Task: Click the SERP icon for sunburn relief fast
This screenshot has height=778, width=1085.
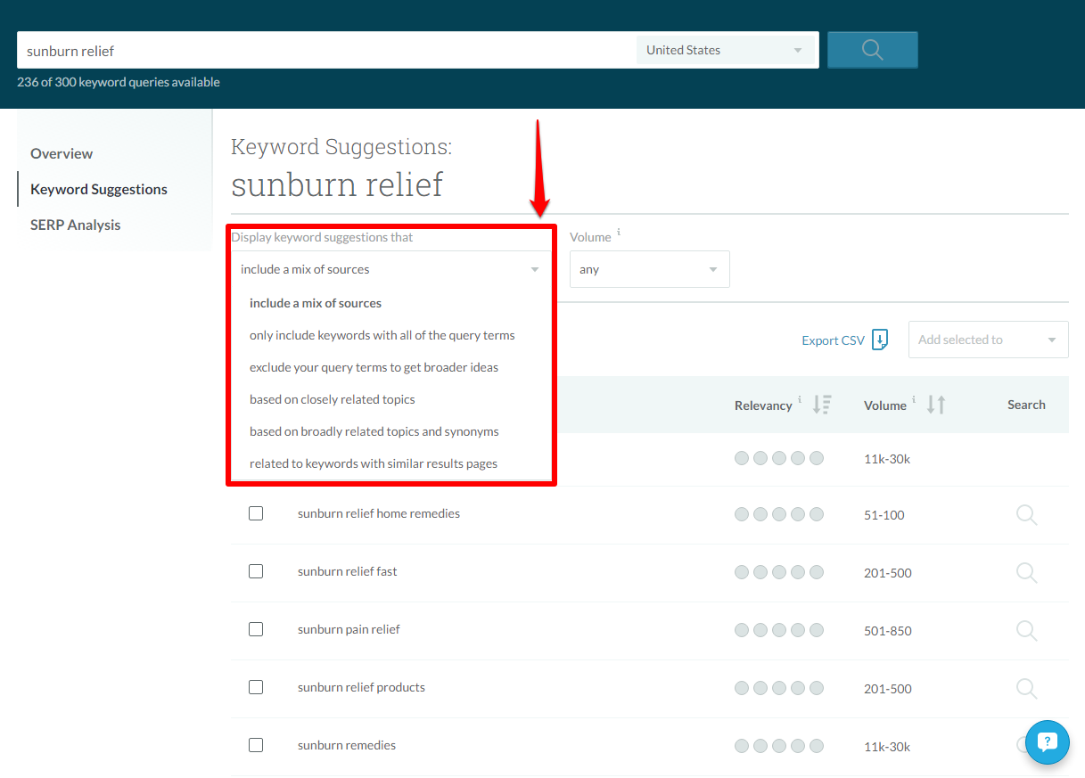Action: pos(1025,571)
